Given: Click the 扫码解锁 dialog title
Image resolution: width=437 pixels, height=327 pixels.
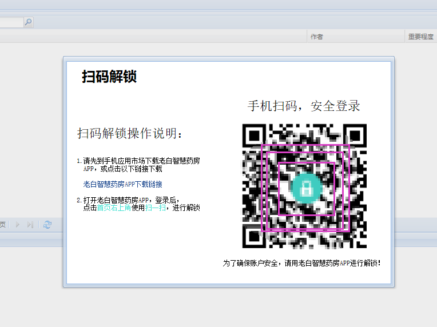Looking at the screenshot, I should [109, 76].
